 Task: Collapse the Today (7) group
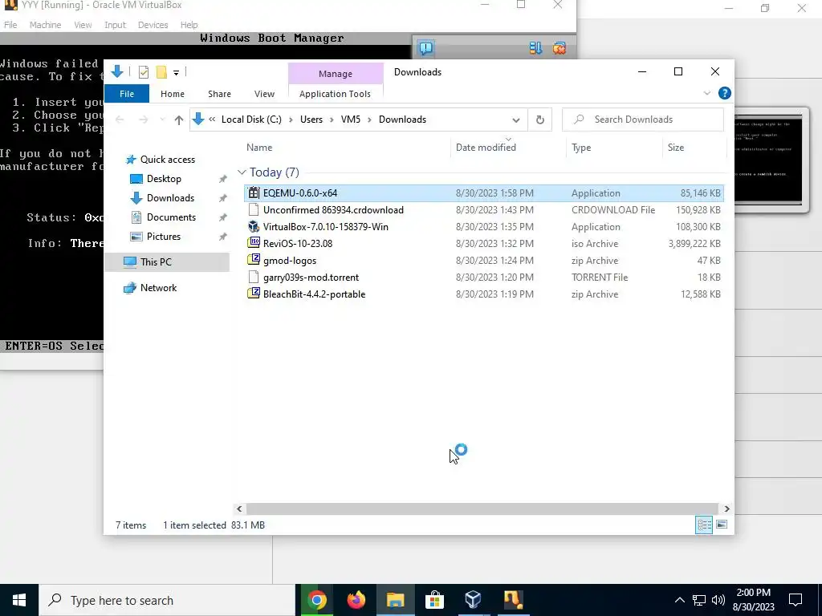[x=242, y=172]
